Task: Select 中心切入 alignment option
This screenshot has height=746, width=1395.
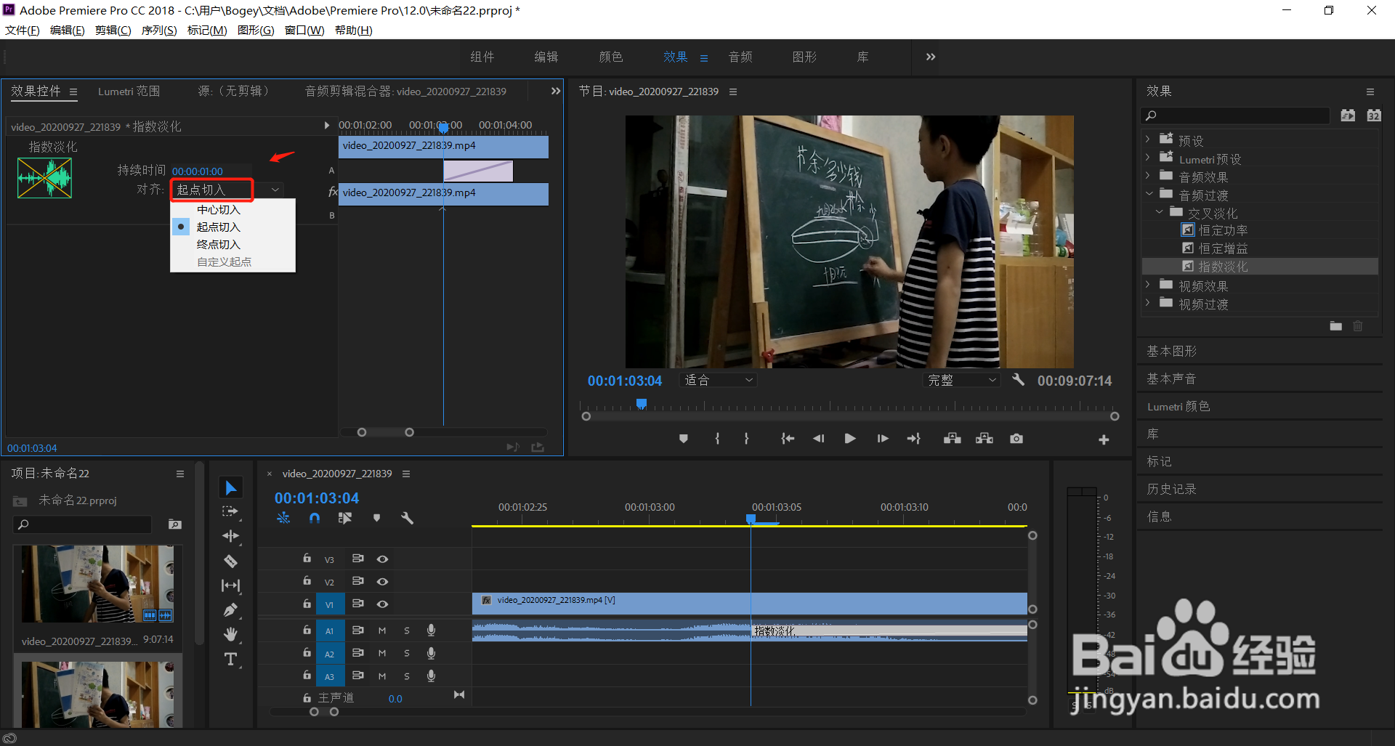Action: point(218,210)
